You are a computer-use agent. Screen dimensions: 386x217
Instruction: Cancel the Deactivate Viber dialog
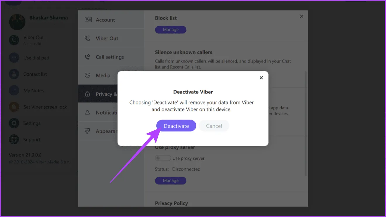(214, 126)
